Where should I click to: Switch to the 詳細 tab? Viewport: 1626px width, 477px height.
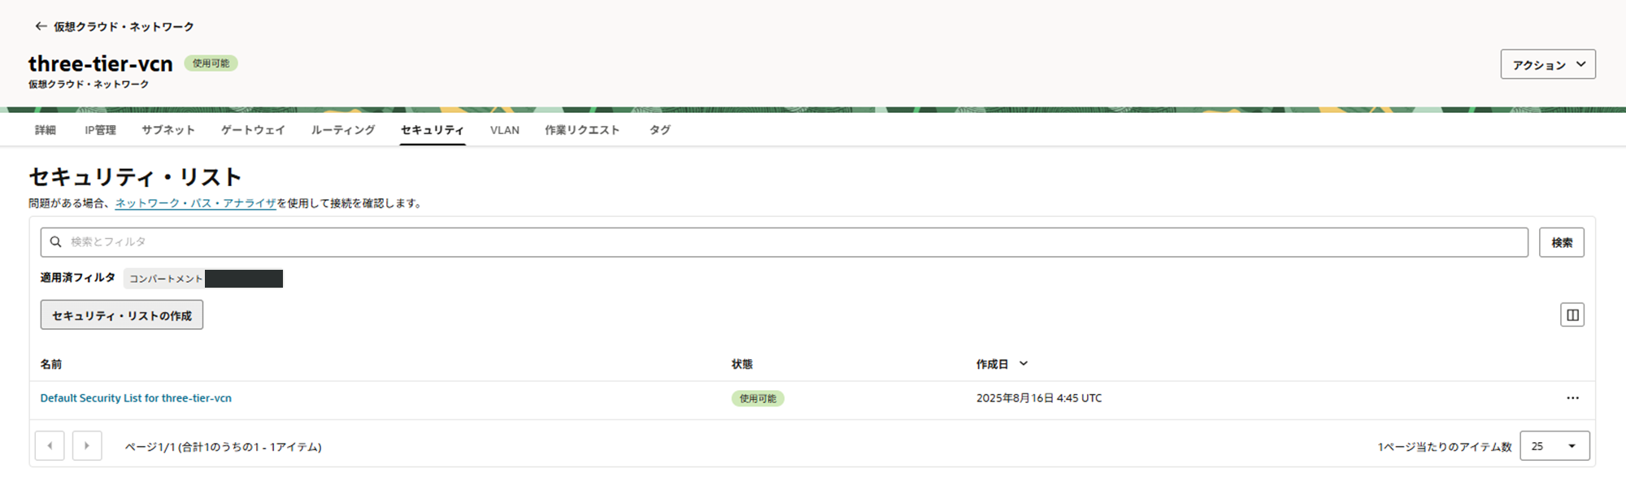pyautogui.click(x=46, y=130)
